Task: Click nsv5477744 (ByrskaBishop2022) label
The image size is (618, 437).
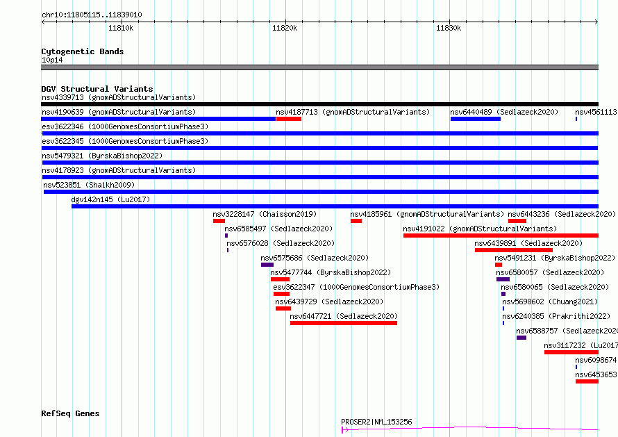Action: pos(331,272)
